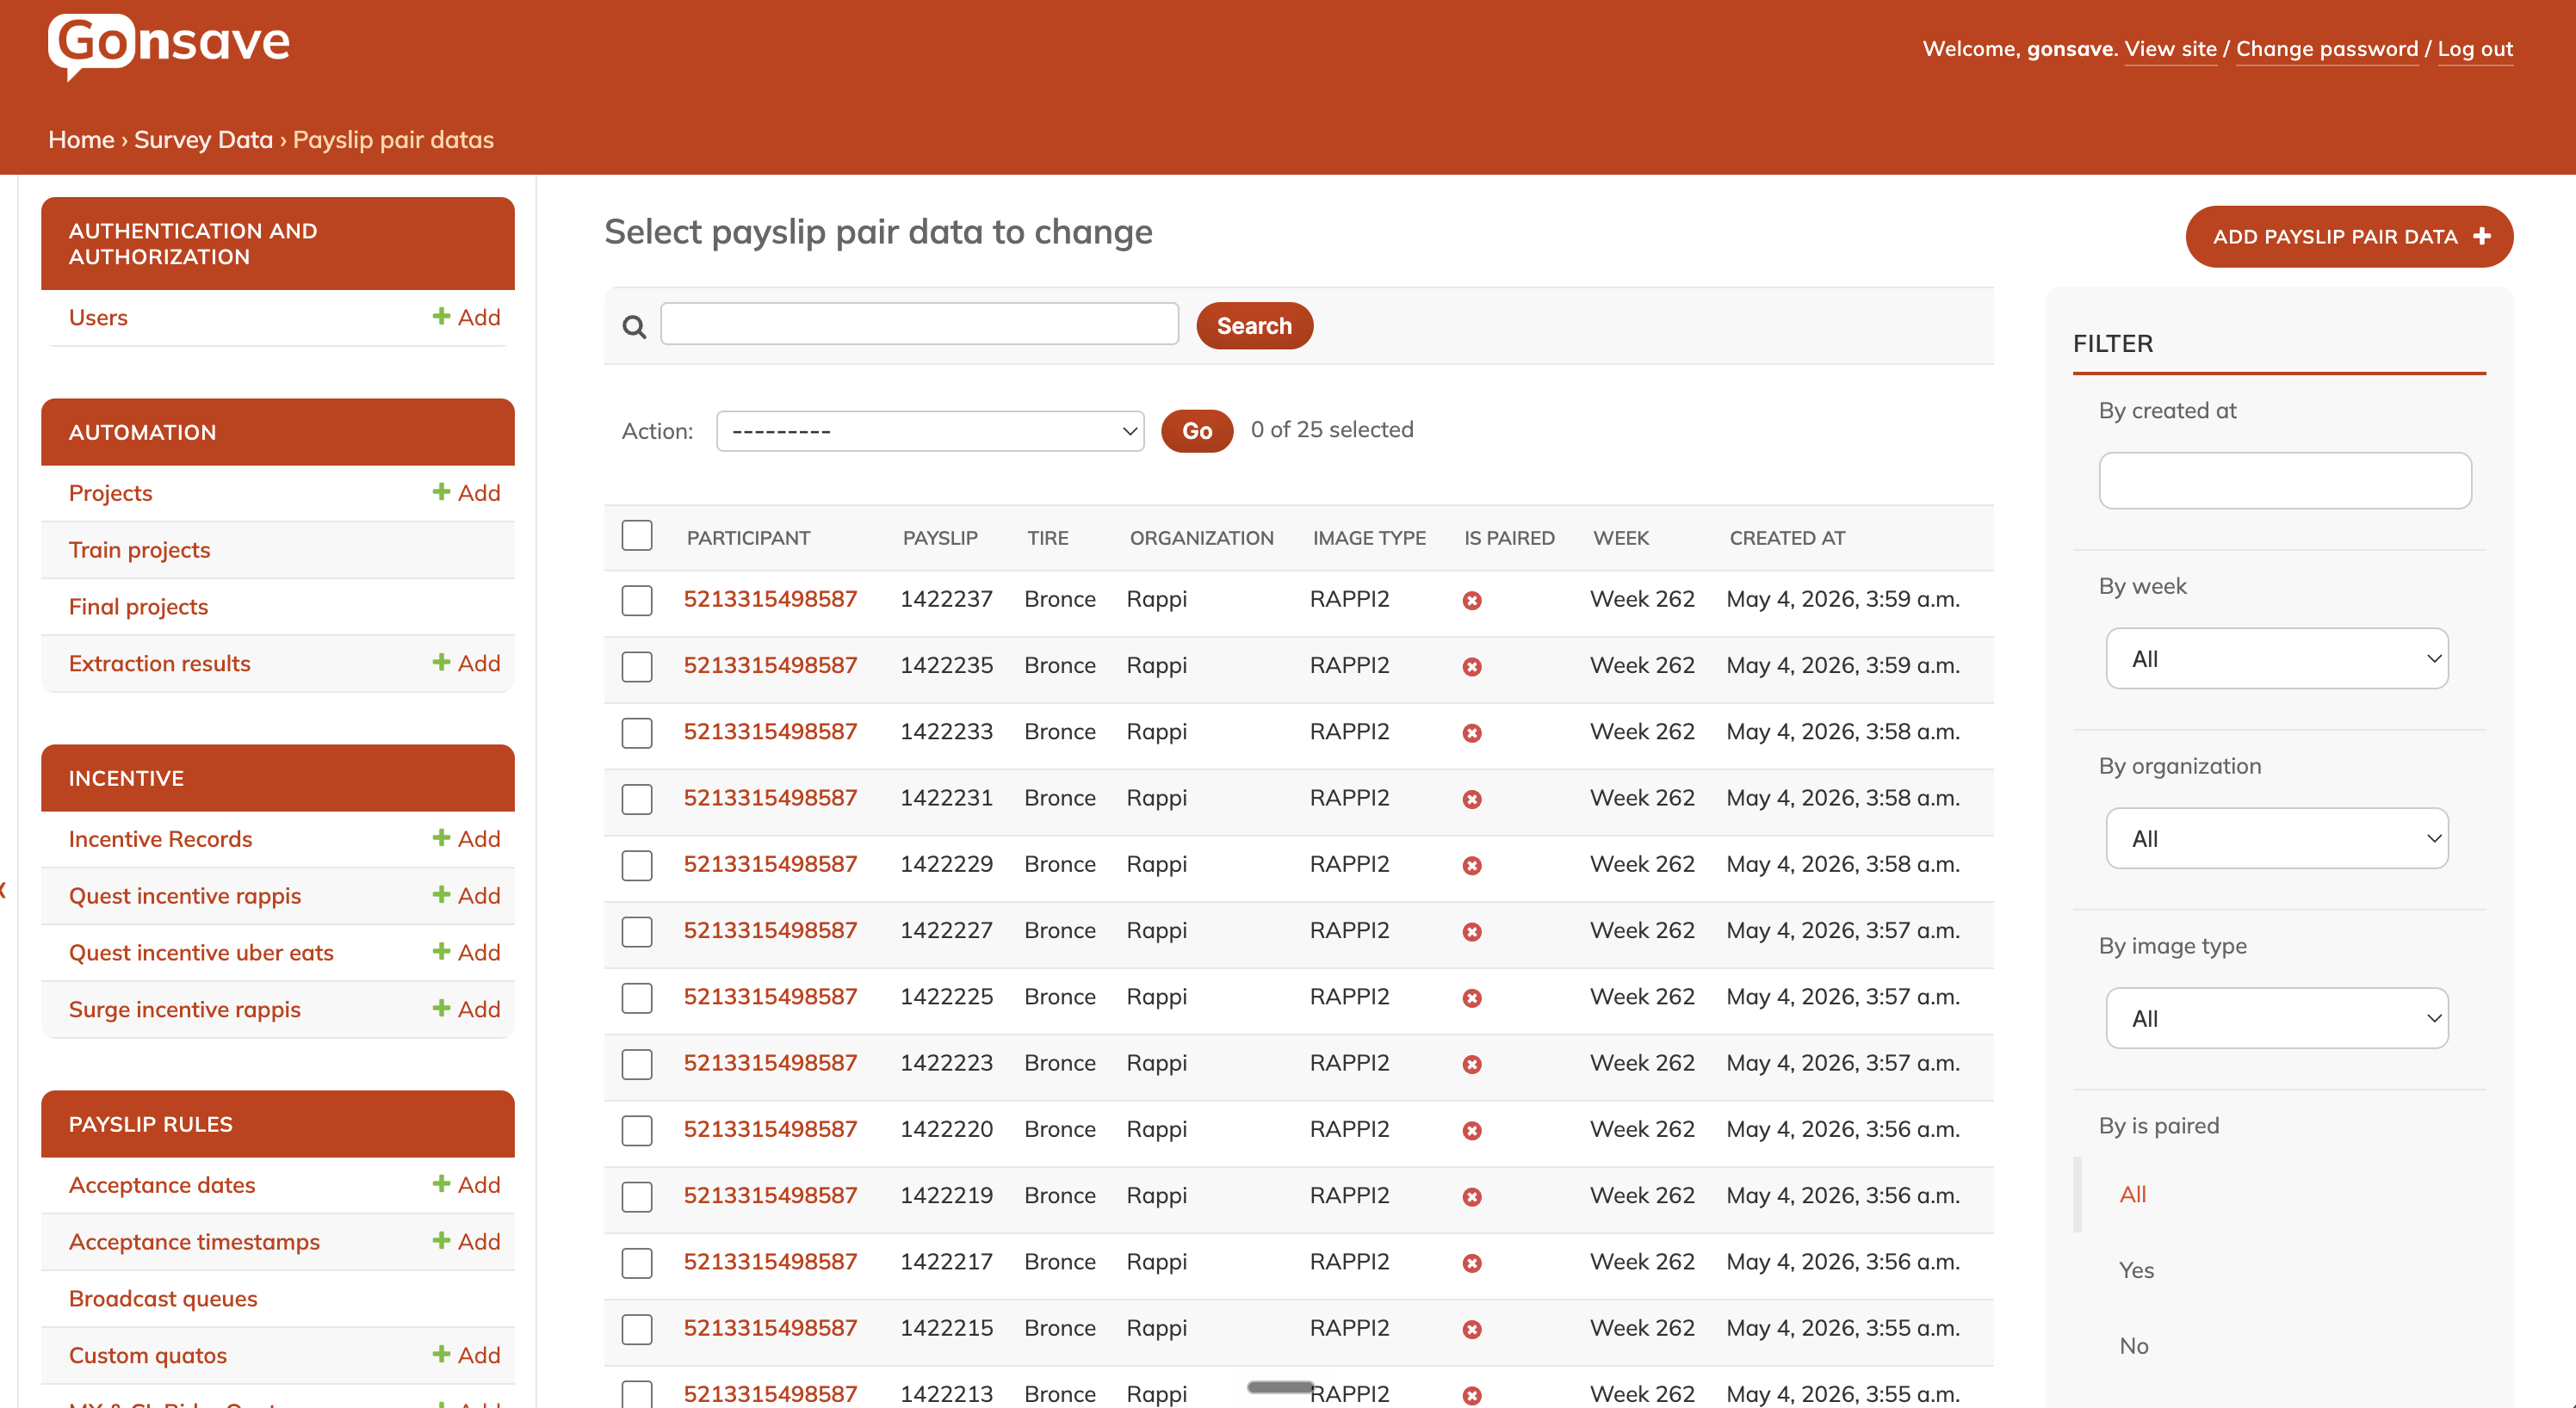Open participant link for payslip 1422237

pyautogui.click(x=770, y=599)
